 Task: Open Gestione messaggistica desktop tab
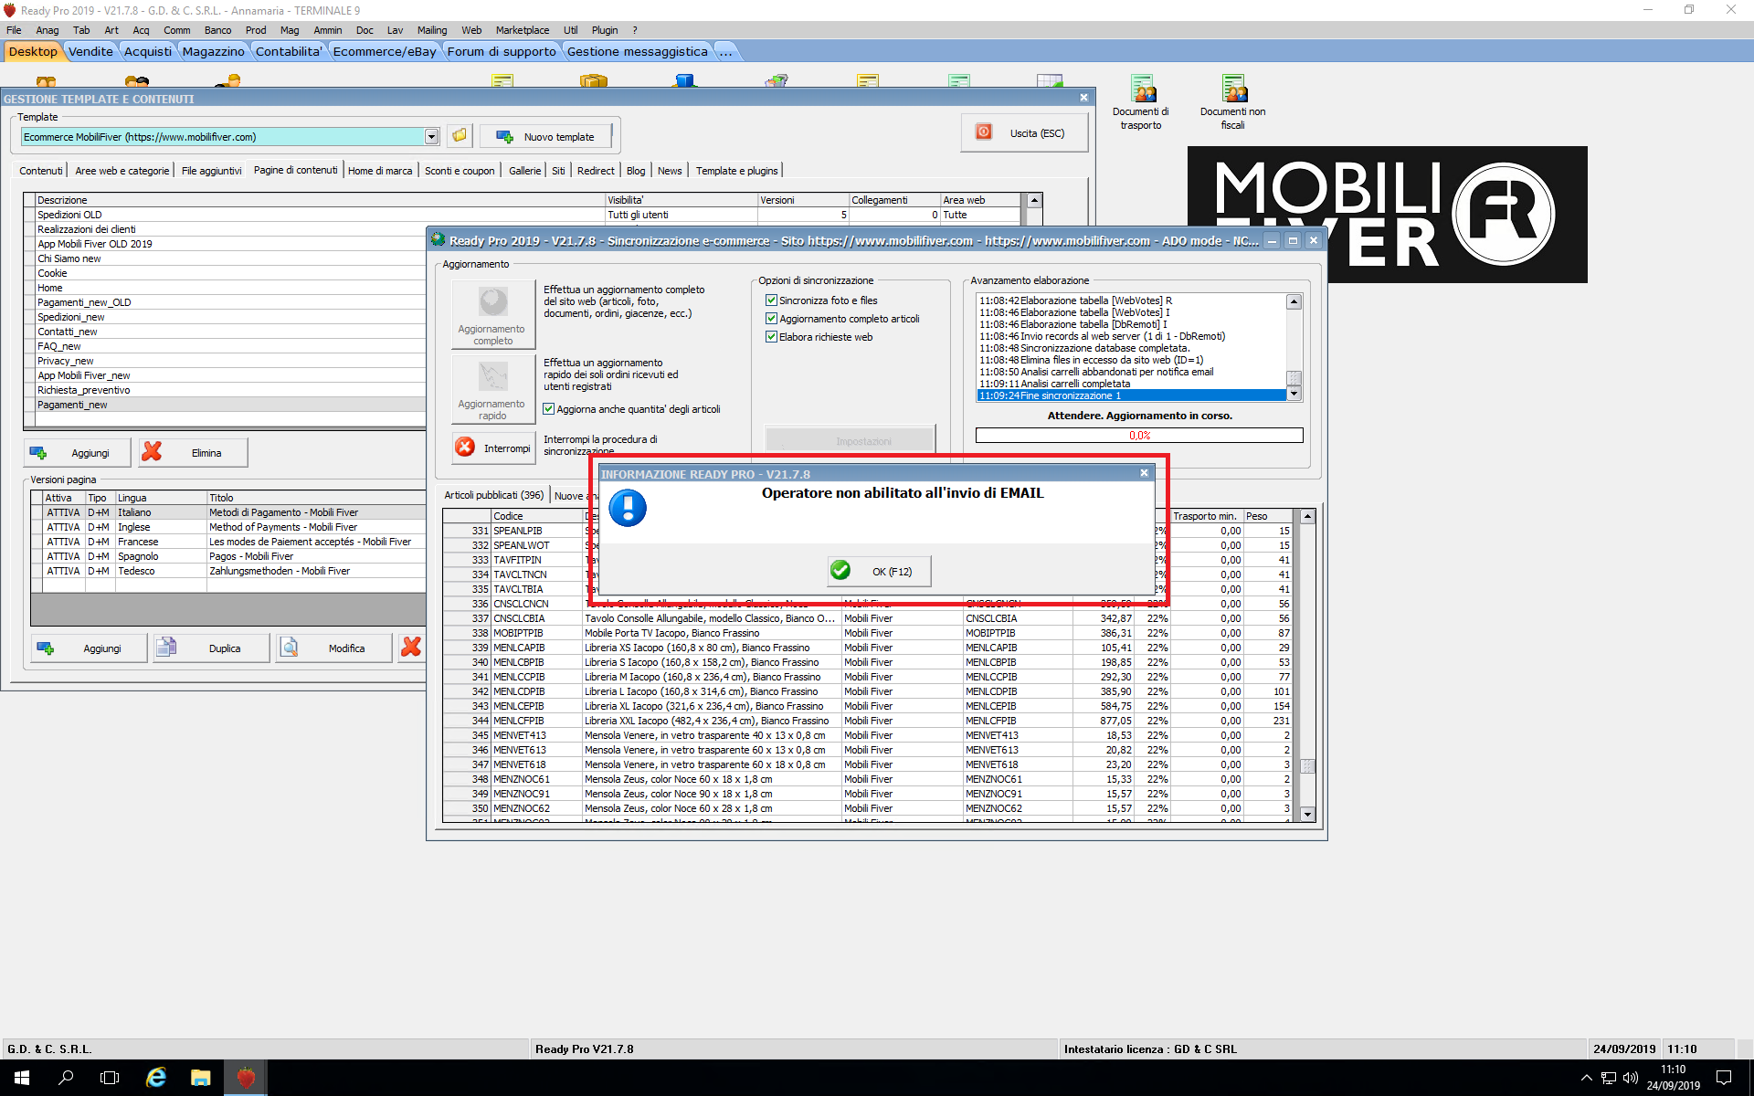637,51
